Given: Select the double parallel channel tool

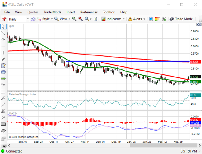Looking at the screenshot, I should point(3,59).
